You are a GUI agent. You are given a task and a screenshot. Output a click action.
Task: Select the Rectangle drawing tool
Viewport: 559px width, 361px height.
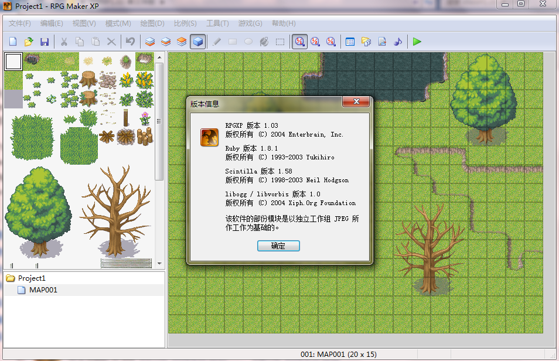coord(233,42)
